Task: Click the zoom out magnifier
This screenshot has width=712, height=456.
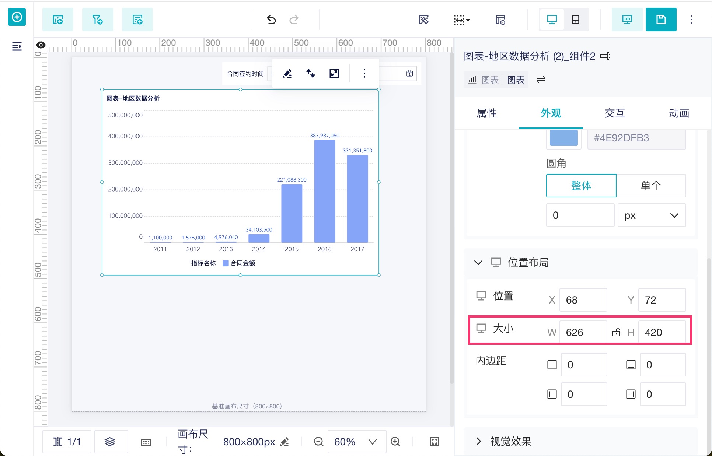Action: 318,441
